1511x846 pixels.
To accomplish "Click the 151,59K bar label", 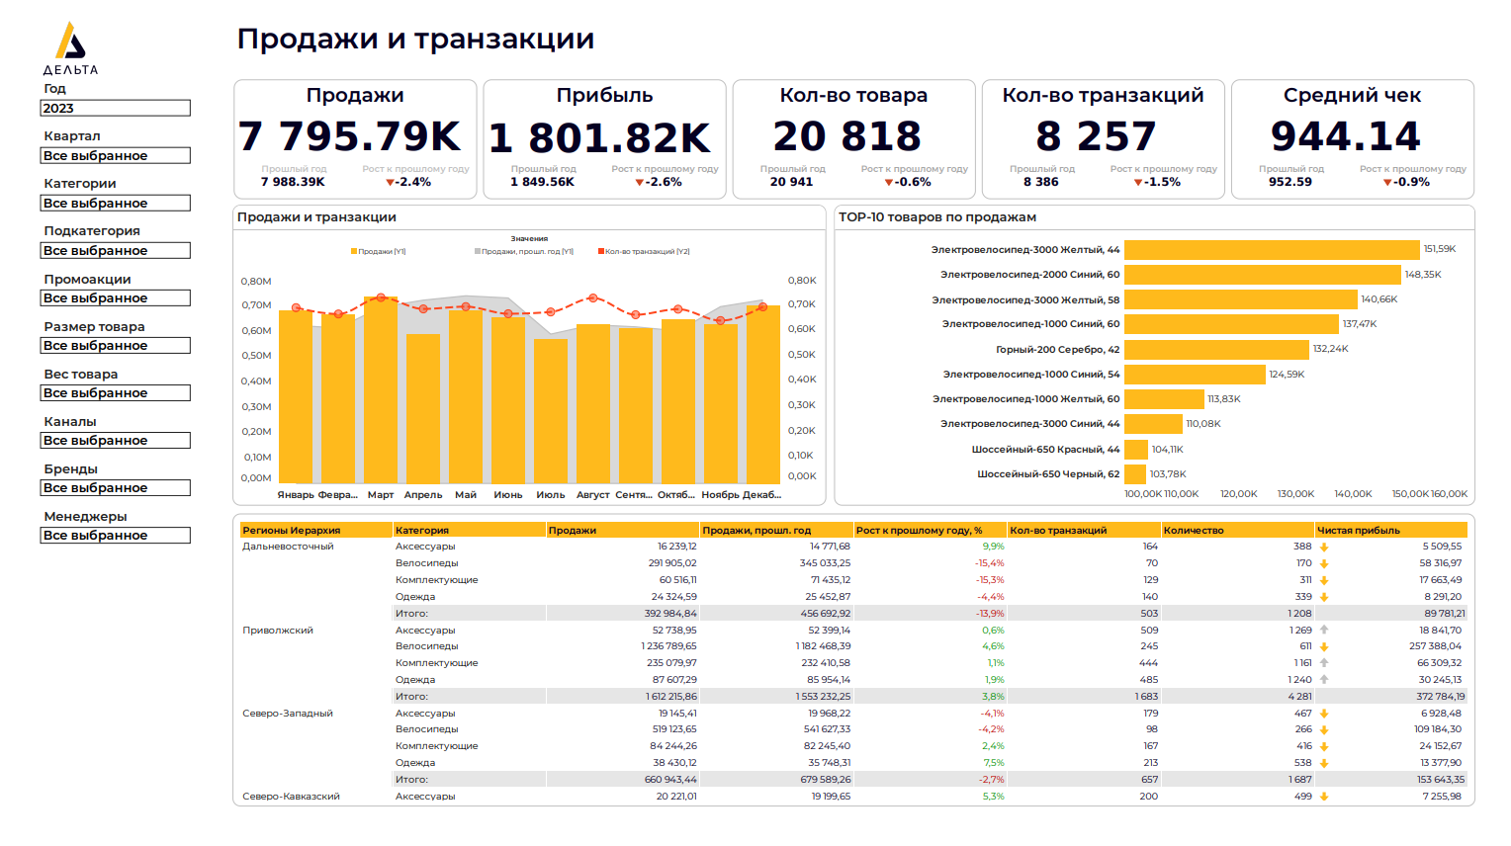I will 1440,249.
